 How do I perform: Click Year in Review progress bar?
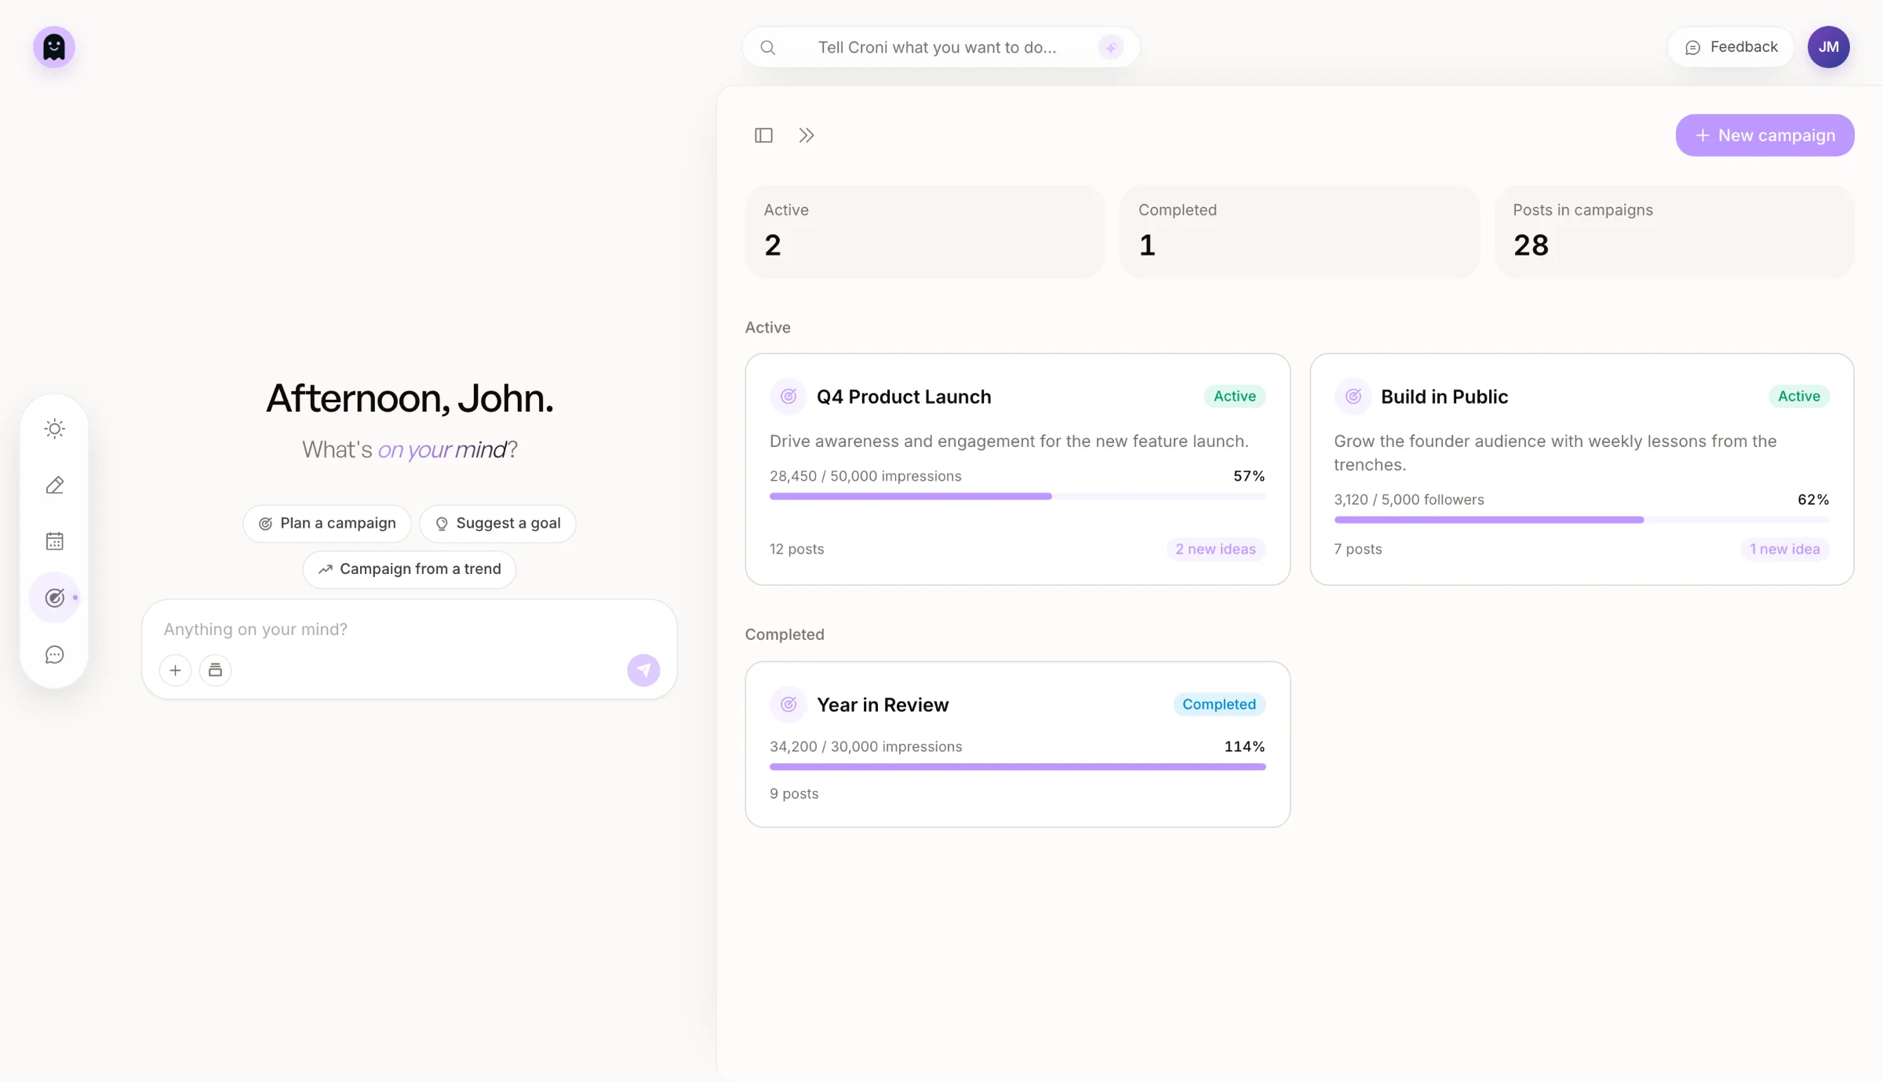point(1018,767)
